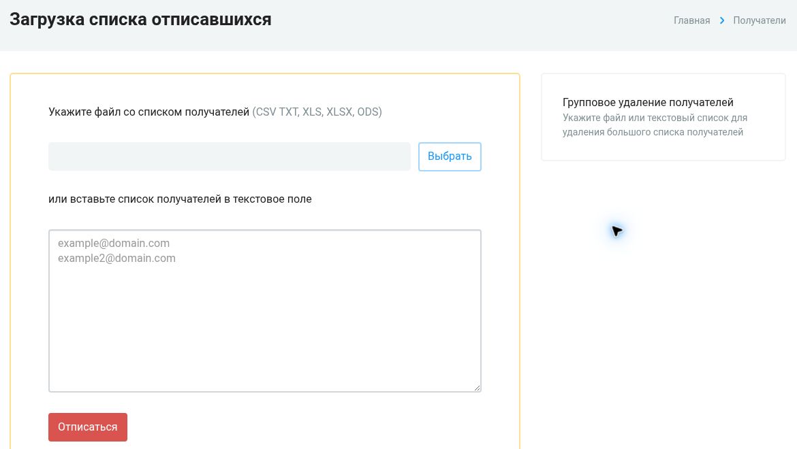Click the formats hint (CSV TXT, XLS, XLSX, ODS)
The height and width of the screenshot is (449, 797).
317,112
